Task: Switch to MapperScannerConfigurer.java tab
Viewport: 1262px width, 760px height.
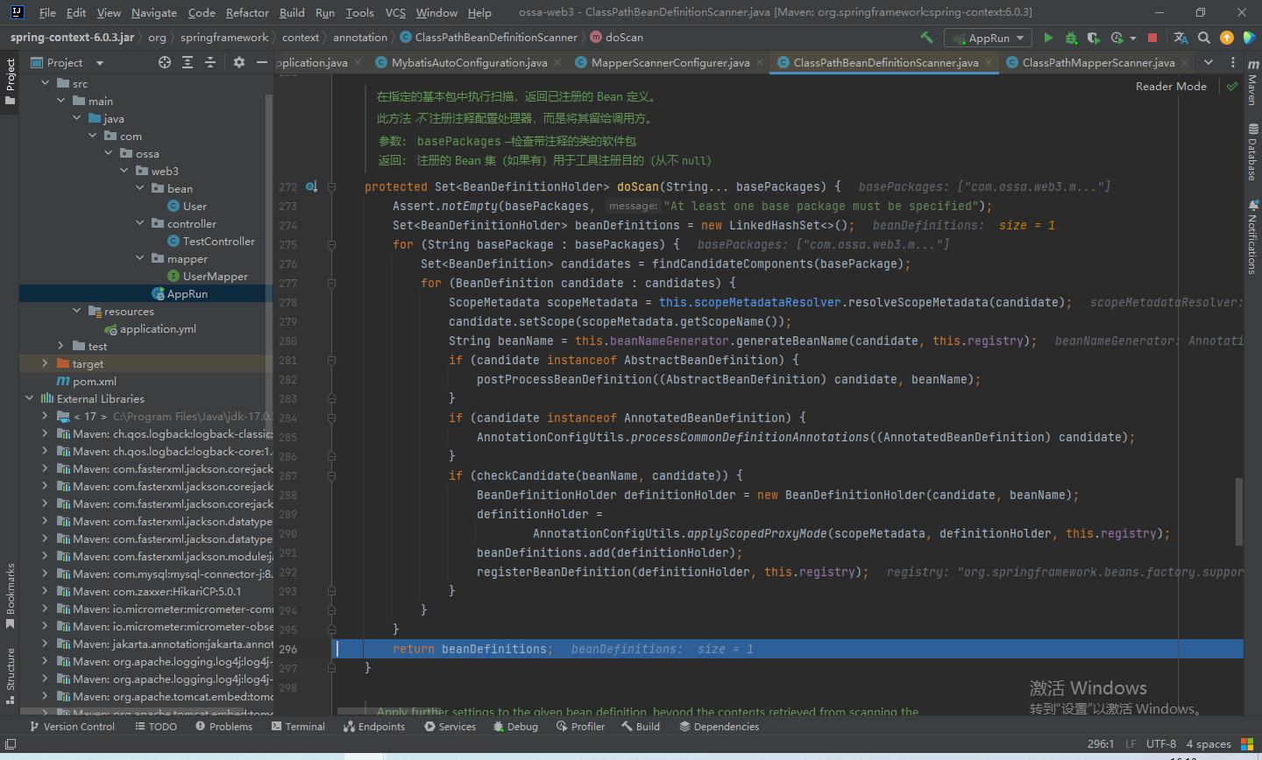Action: point(670,62)
